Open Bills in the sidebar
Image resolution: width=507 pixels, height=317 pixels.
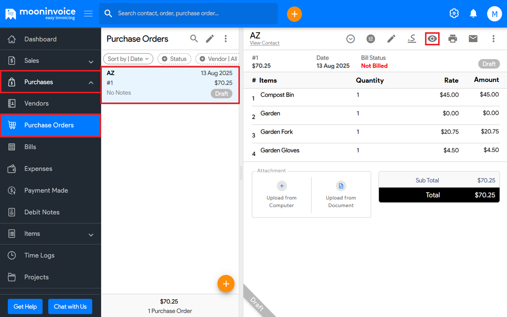30,147
